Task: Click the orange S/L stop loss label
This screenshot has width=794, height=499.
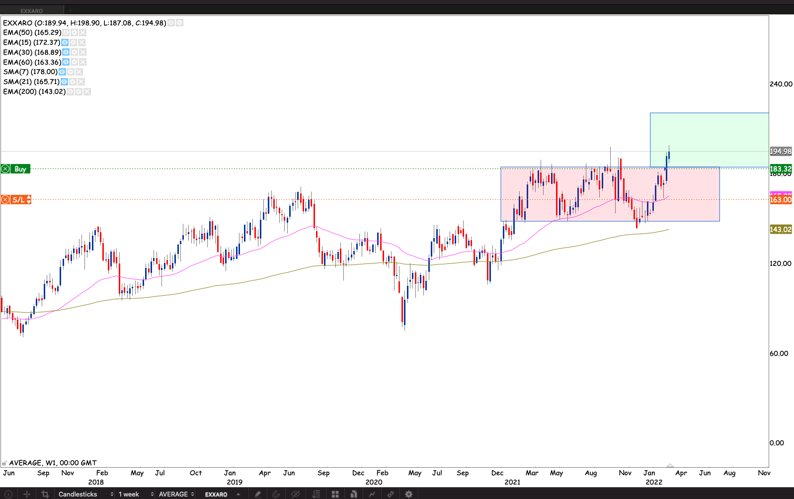Action: (19, 200)
